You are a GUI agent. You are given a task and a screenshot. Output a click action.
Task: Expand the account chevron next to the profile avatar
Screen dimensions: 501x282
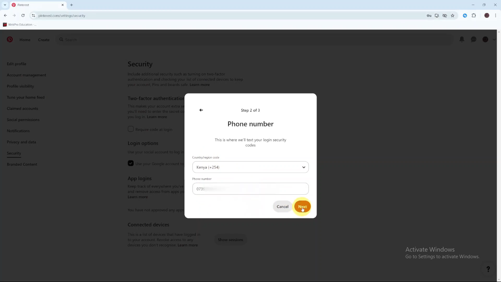point(494,39)
